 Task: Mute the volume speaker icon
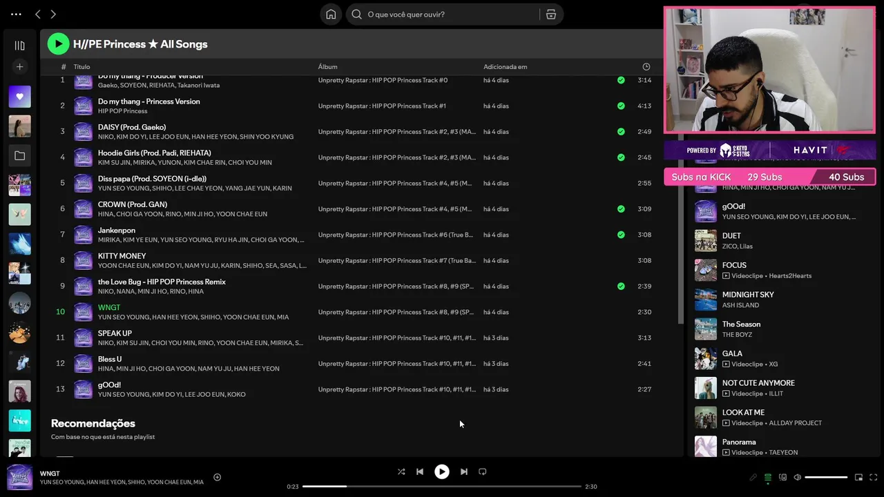(x=797, y=477)
